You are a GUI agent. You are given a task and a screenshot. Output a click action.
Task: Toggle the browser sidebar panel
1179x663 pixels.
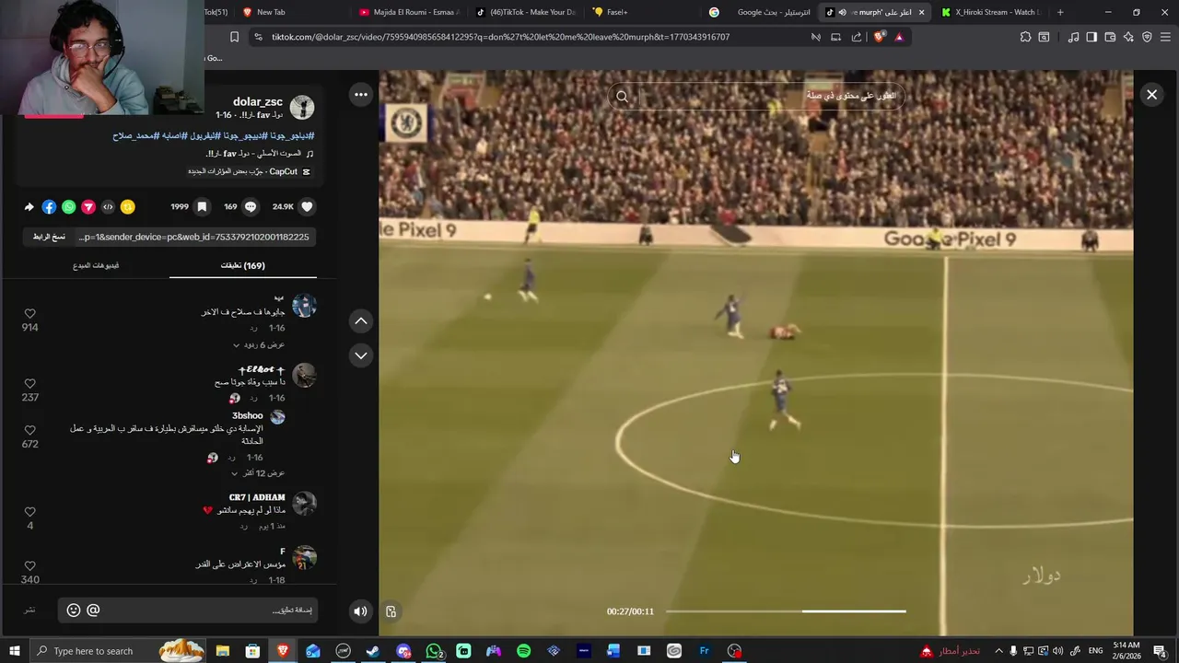(1091, 37)
